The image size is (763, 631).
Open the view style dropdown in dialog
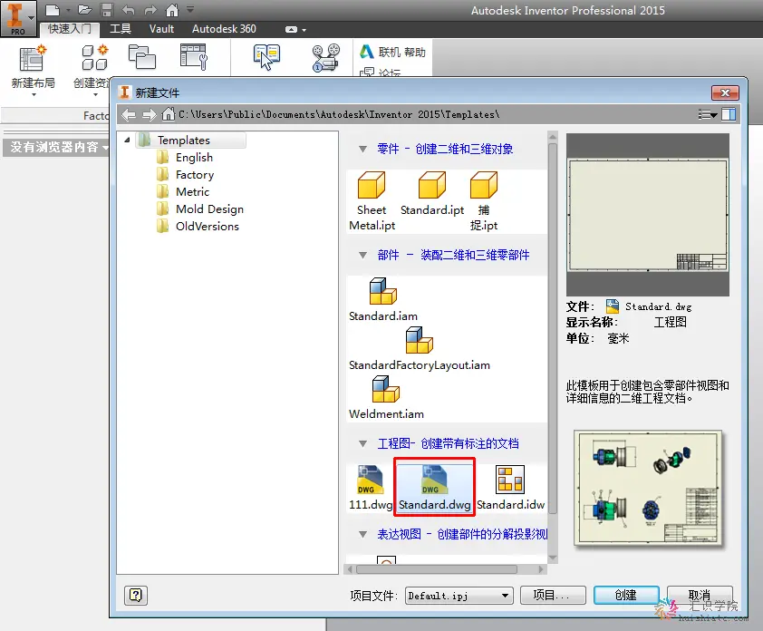[708, 115]
